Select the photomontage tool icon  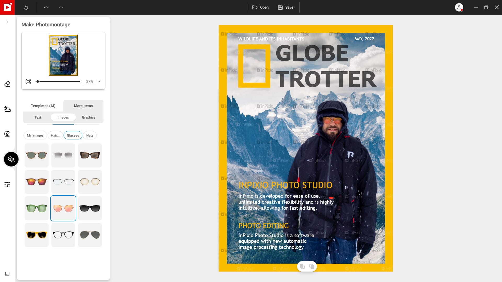(11, 159)
